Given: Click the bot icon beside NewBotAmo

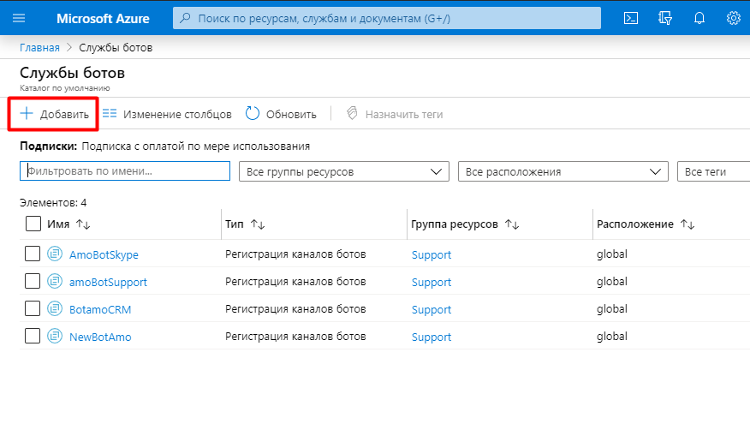Looking at the screenshot, I should (55, 336).
